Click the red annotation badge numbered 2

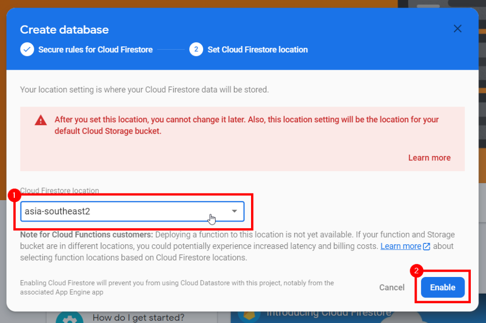pos(416,271)
